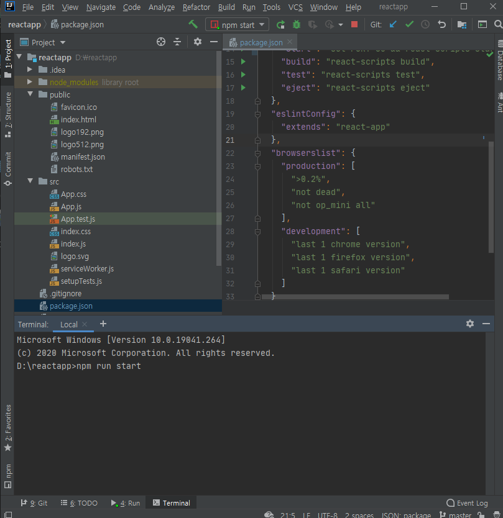Fold the production array at line 23

tap(257, 166)
